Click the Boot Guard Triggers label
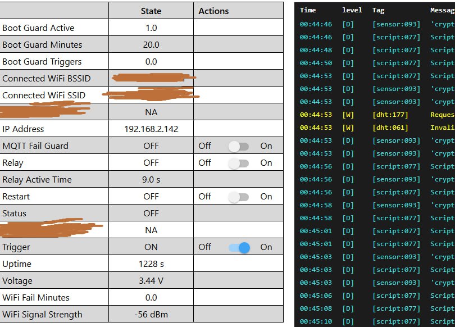The image size is (455, 327). [42, 61]
